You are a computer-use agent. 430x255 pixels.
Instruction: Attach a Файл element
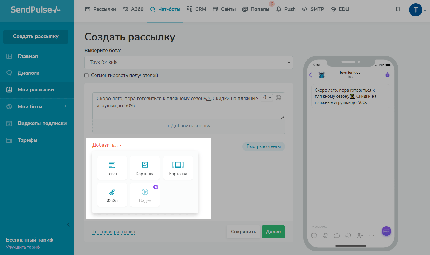pos(112,195)
